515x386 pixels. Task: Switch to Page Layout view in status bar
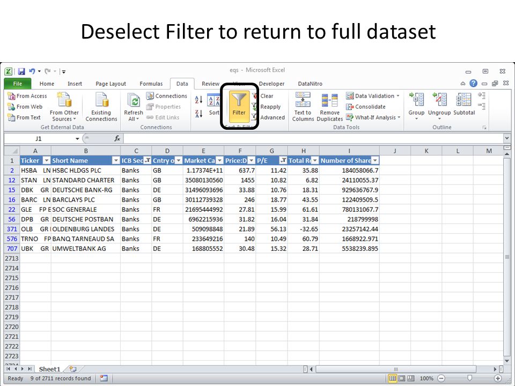coord(401,378)
